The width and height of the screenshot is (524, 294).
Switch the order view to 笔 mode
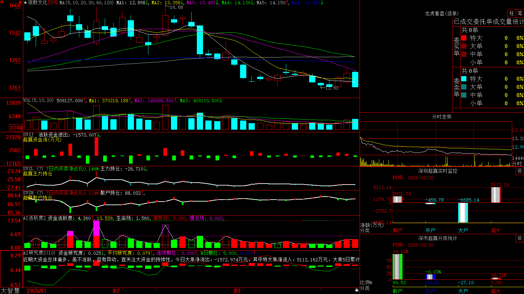click(520, 13)
